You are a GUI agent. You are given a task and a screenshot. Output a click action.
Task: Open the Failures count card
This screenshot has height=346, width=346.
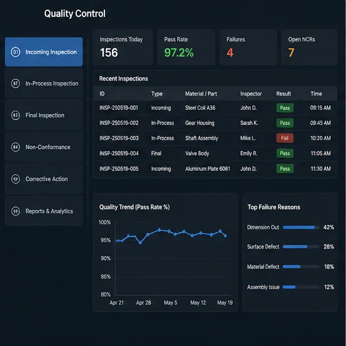point(249,47)
